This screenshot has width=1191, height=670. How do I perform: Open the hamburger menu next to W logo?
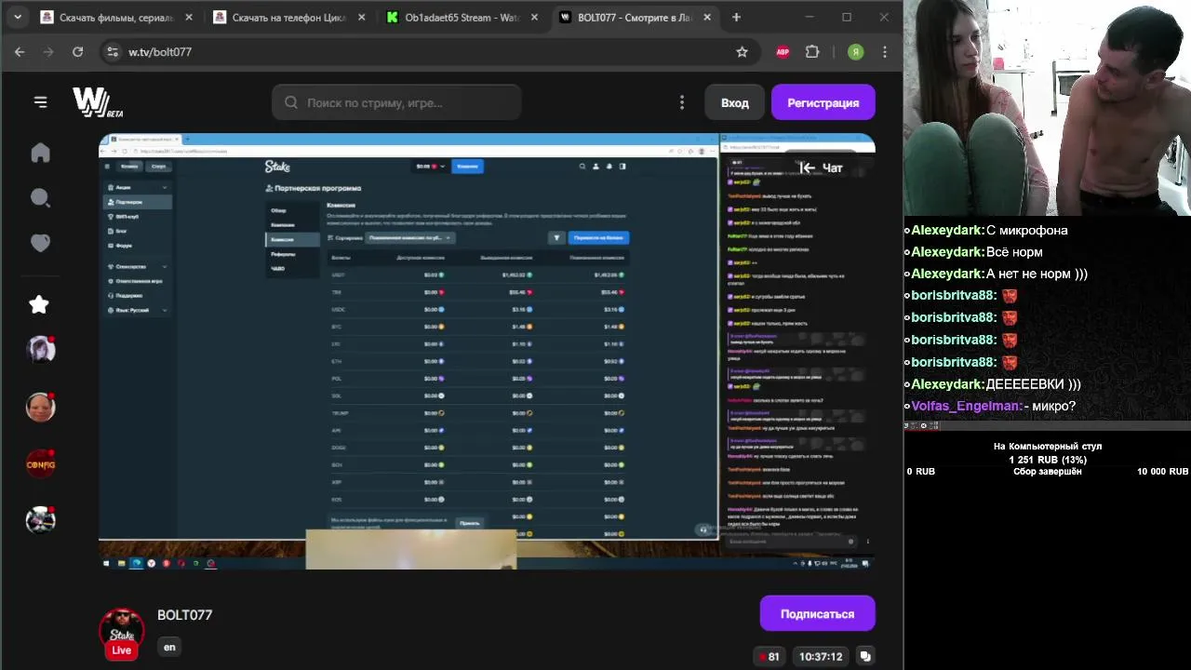pos(40,102)
